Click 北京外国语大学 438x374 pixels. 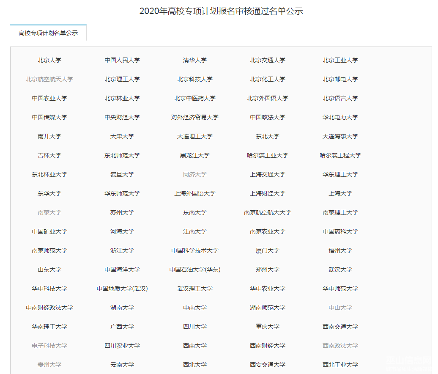point(267,98)
